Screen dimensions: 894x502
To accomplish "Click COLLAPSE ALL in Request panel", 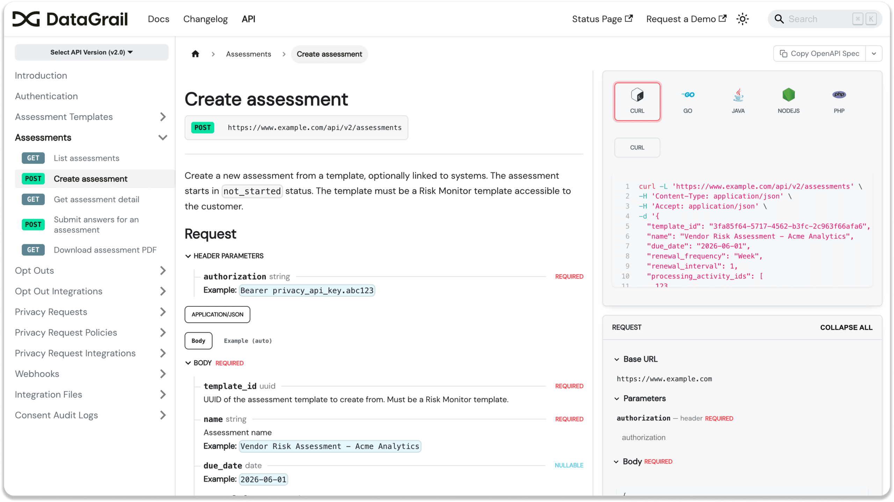I will tap(846, 327).
